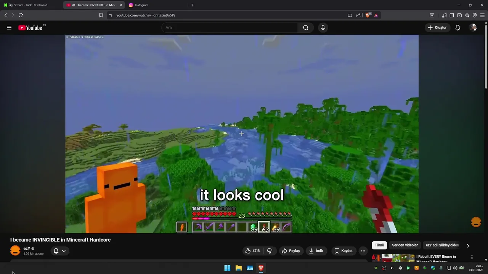The height and width of the screenshot is (274, 488).
Task: Open File Explorer from the taskbar
Action: click(x=238, y=268)
